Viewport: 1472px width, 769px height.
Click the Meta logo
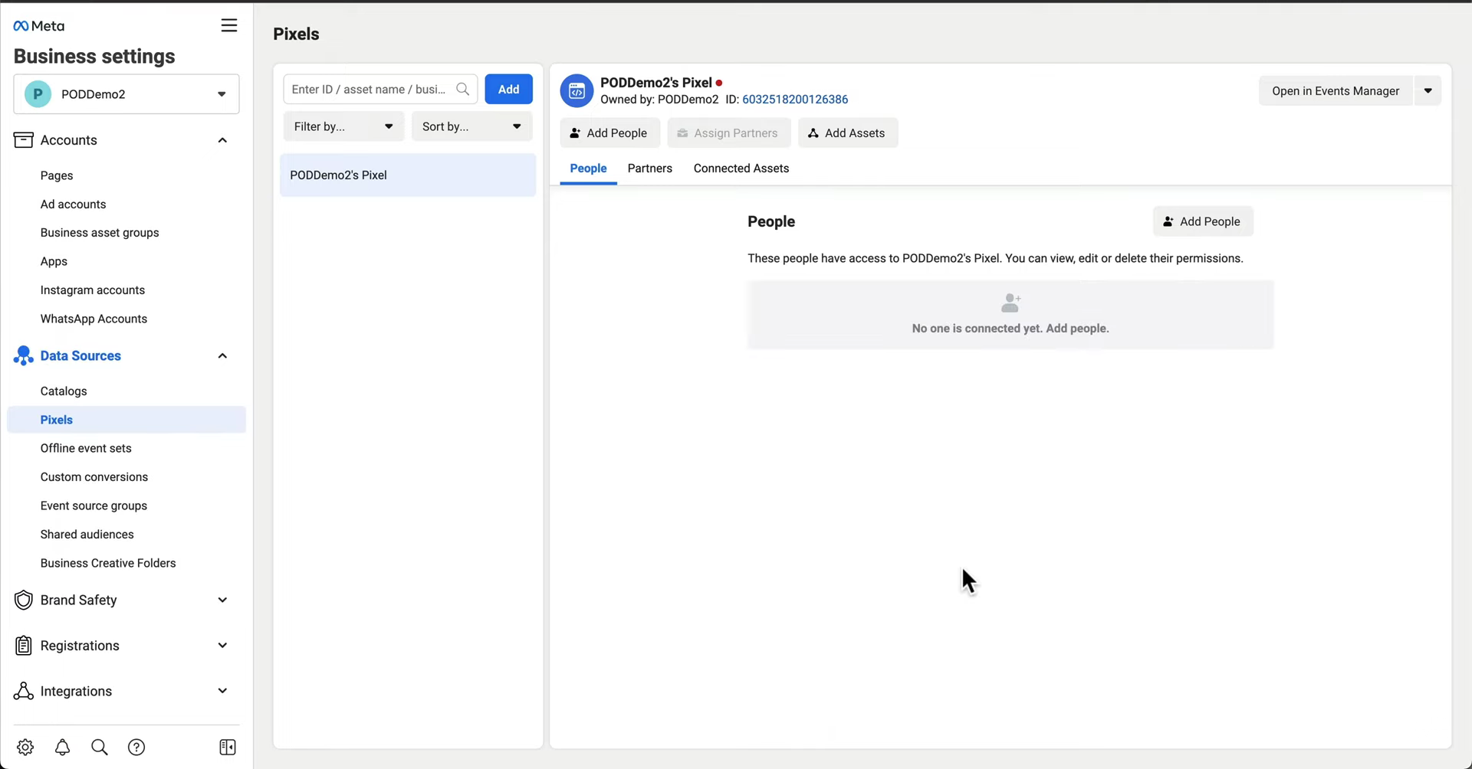click(39, 26)
